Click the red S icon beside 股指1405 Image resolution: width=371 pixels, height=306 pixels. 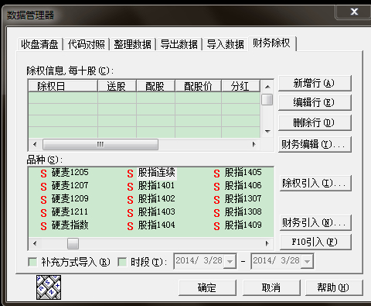point(216,174)
